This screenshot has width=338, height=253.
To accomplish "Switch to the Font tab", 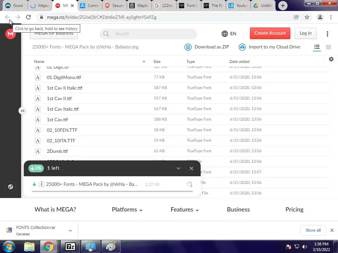I will coord(188,6).
